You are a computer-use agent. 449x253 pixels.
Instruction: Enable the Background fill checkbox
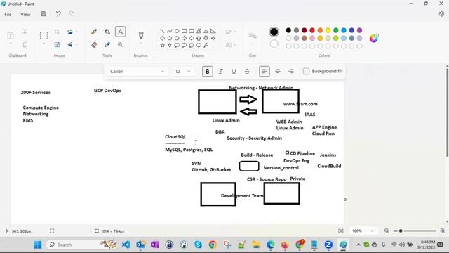point(306,72)
